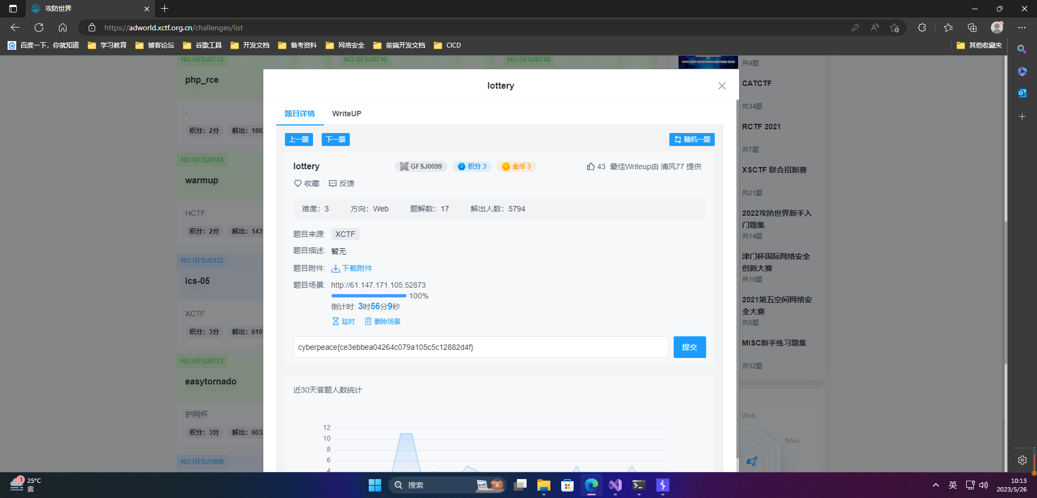Image resolution: width=1037 pixels, height=498 pixels.
Task: Open 前端开发文档 bookmark folder
Action: click(x=399, y=45)
